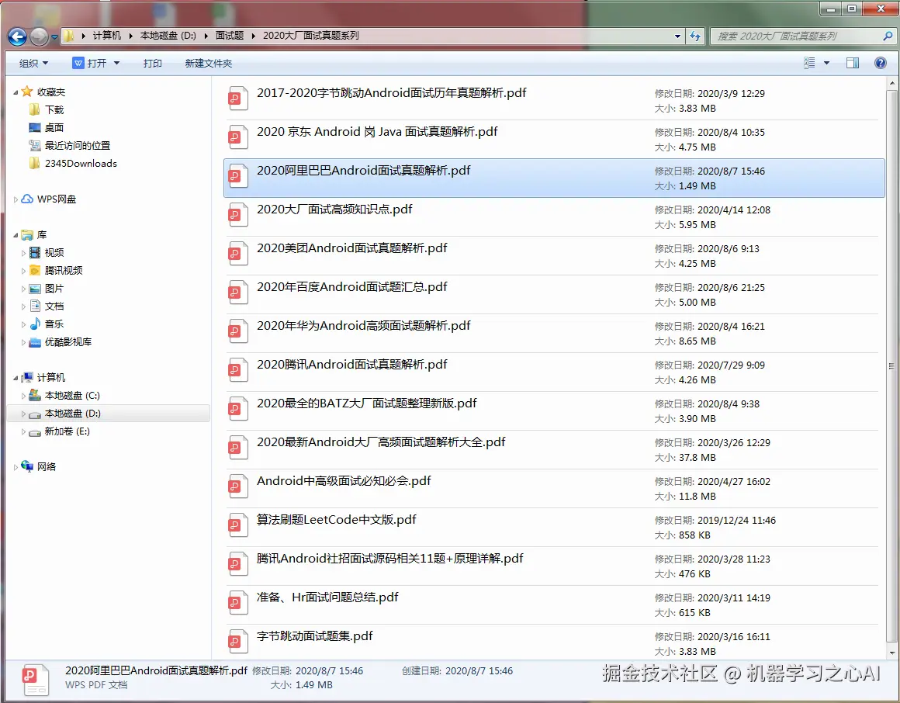Expand the 文档 library node
Viewport: 900px width, 703px height.
tap(23, 307)
